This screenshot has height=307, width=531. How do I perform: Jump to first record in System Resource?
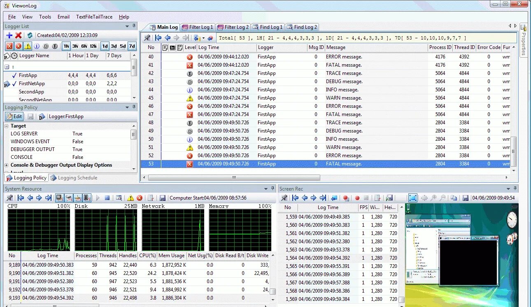(21, 198)
